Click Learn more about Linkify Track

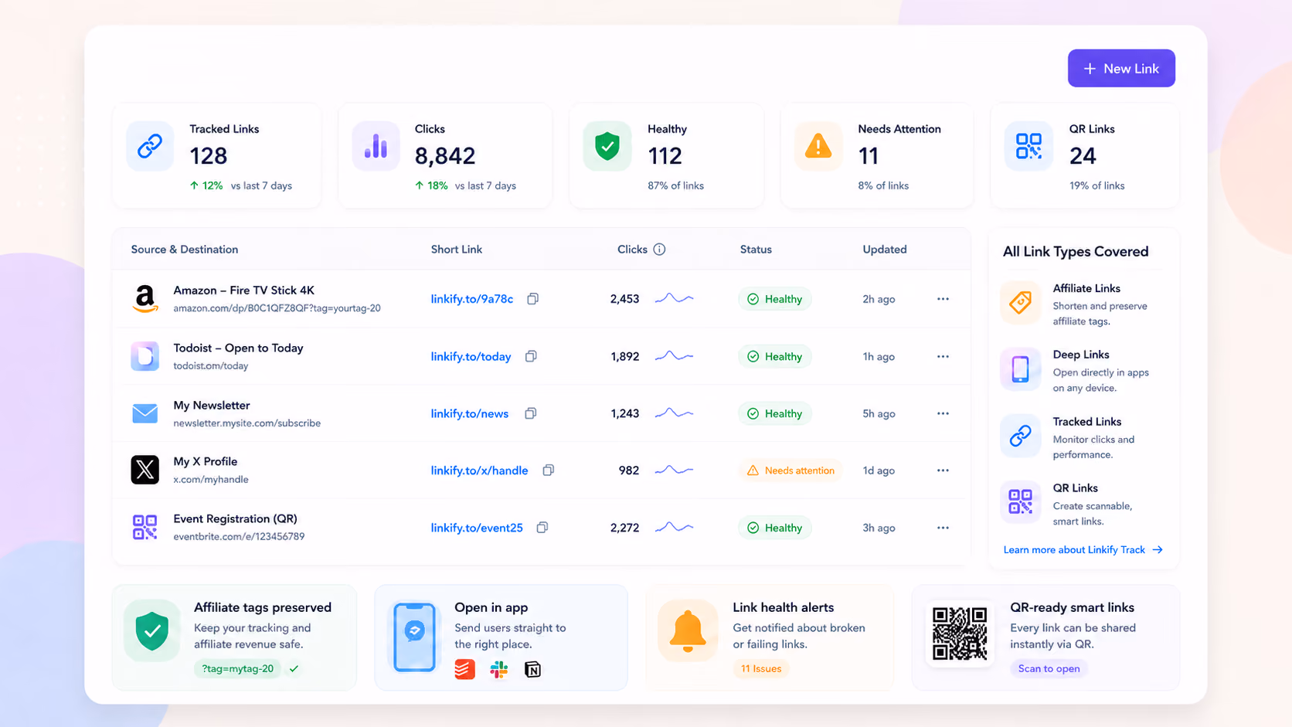(x=1083, y=550)
